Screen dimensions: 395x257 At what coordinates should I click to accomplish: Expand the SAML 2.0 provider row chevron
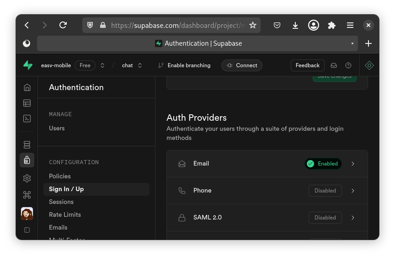pos(352,218)
